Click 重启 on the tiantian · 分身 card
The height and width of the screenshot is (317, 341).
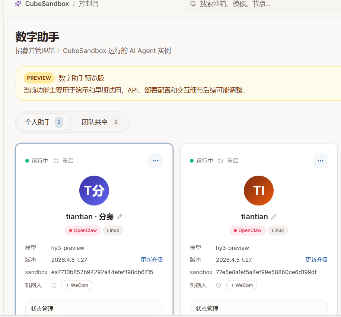pyautogui.click(x=68, y=161)
